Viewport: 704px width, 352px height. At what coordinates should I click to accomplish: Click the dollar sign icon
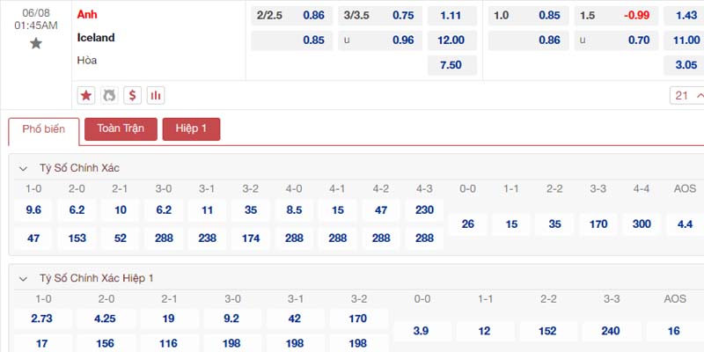click(x=133, y=95)
